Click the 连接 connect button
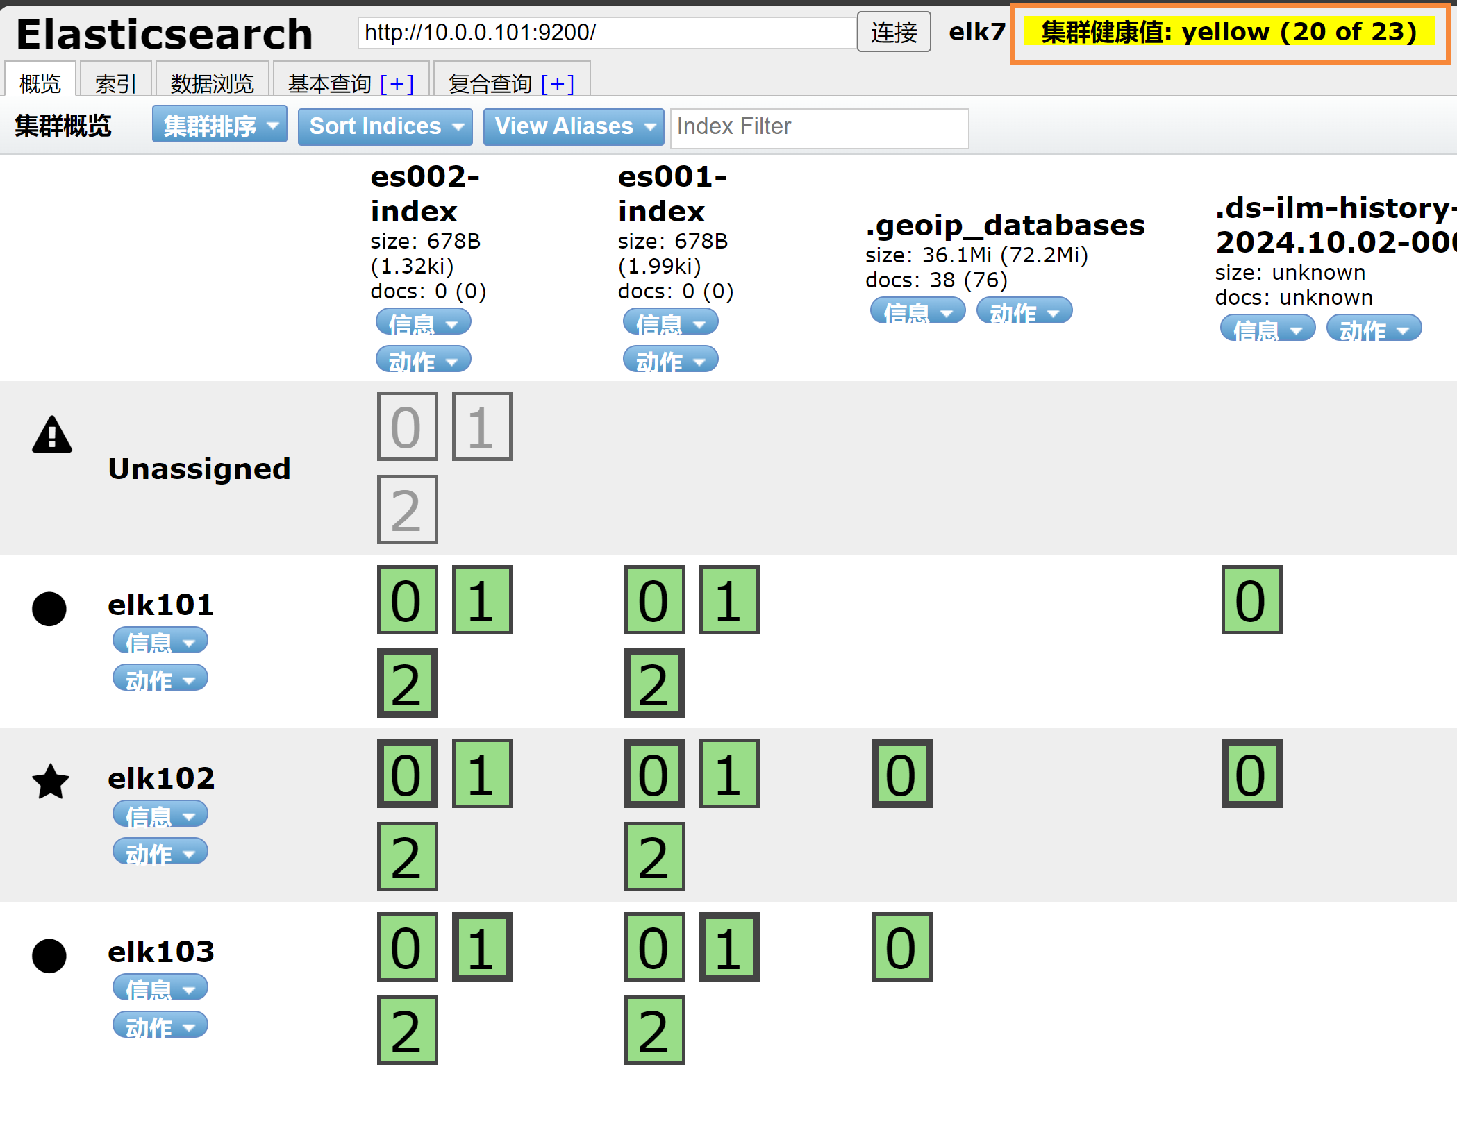 [894, 32]
